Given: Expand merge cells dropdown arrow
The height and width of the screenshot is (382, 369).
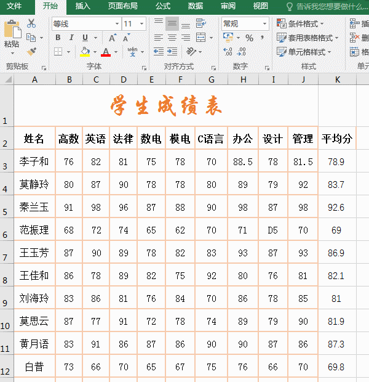Looking at the screenshot, I should pos(211,38).
